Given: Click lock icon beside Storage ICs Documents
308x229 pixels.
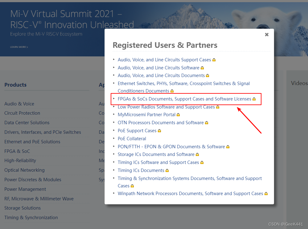Looking at the screenshot, I should click(x=197, y=154).
